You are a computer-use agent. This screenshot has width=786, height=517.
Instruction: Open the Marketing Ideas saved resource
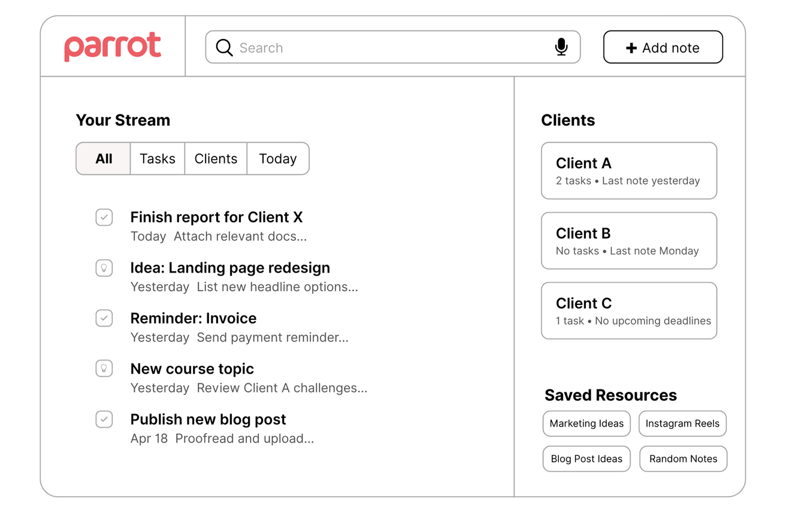pos(587,424)
